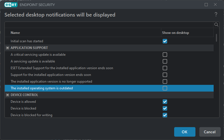Collapse the DEVICE CONTROL section
This screenshot has height=140, width=224.
[8, 95]
